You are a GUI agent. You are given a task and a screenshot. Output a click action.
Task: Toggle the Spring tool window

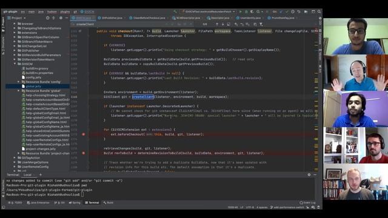75,202
